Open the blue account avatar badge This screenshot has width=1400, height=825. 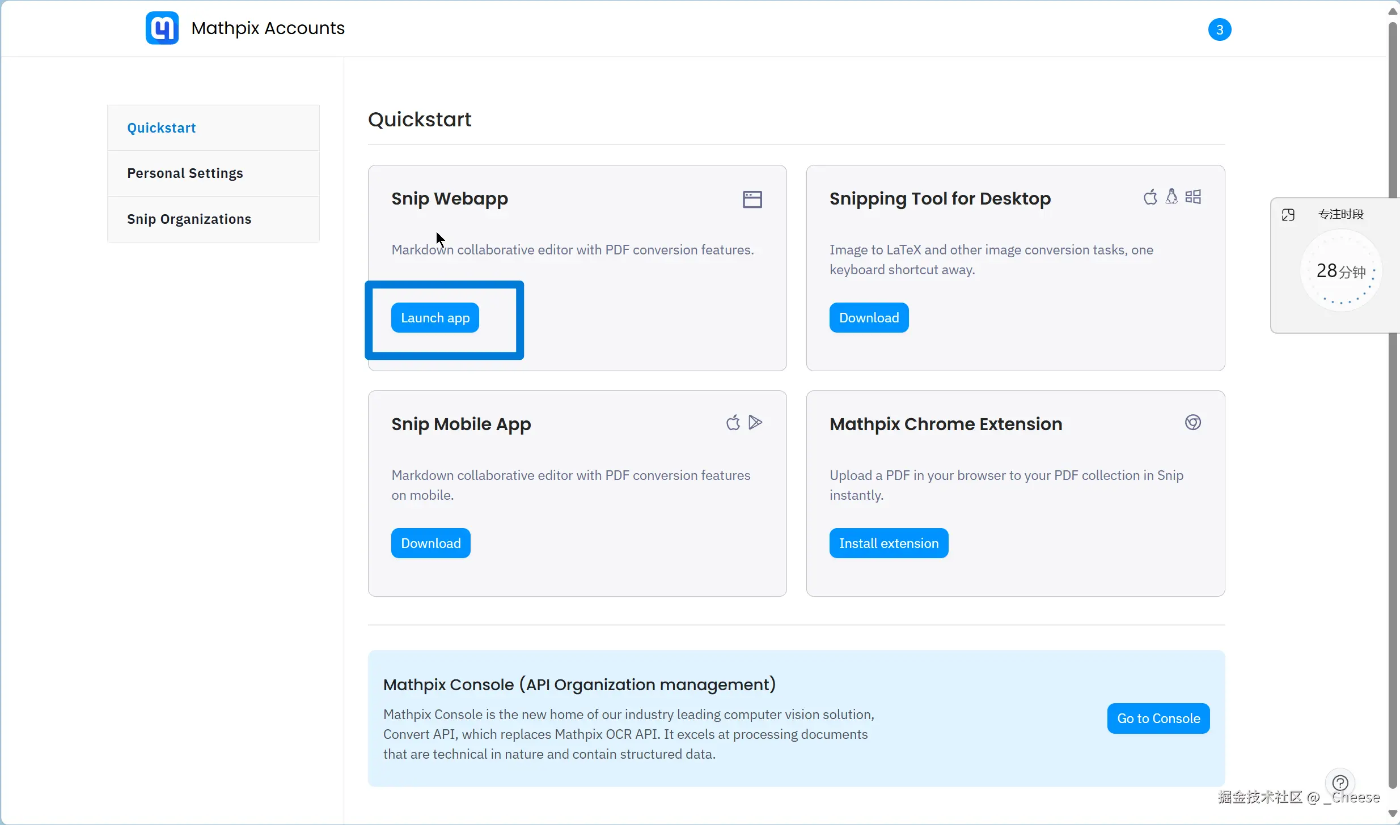click(x=1219, y=29)
